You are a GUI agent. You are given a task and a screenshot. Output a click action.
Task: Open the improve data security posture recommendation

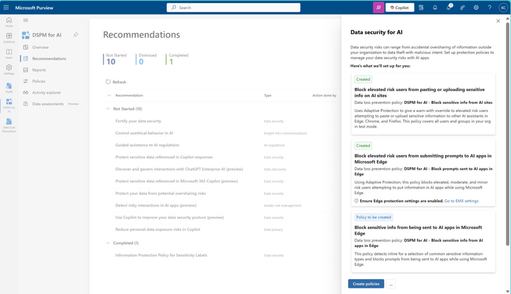click(170, 218)
